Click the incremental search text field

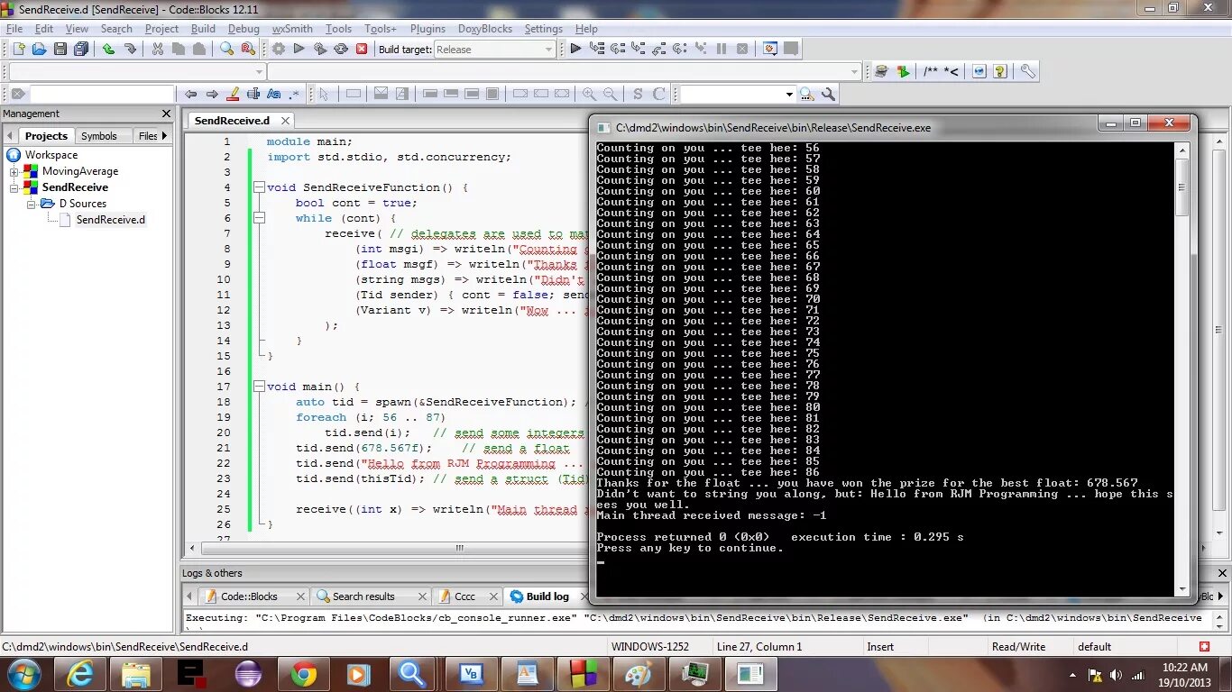pos(100,94)
